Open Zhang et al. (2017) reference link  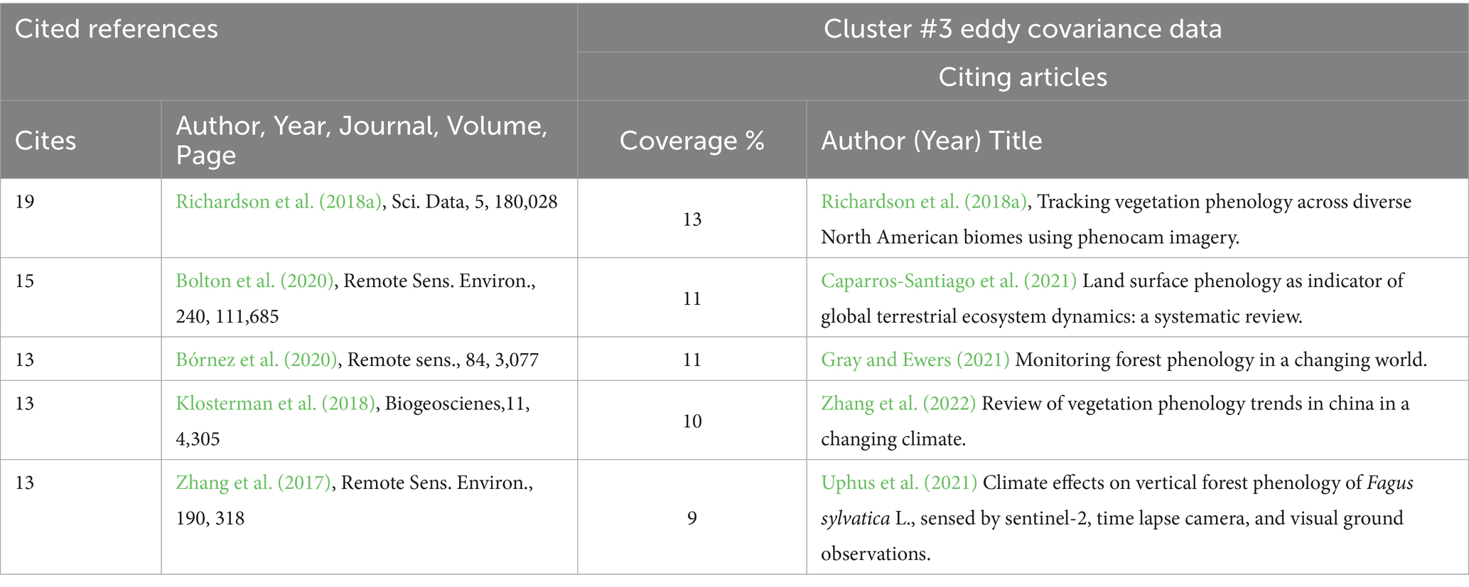pos(253,483)
